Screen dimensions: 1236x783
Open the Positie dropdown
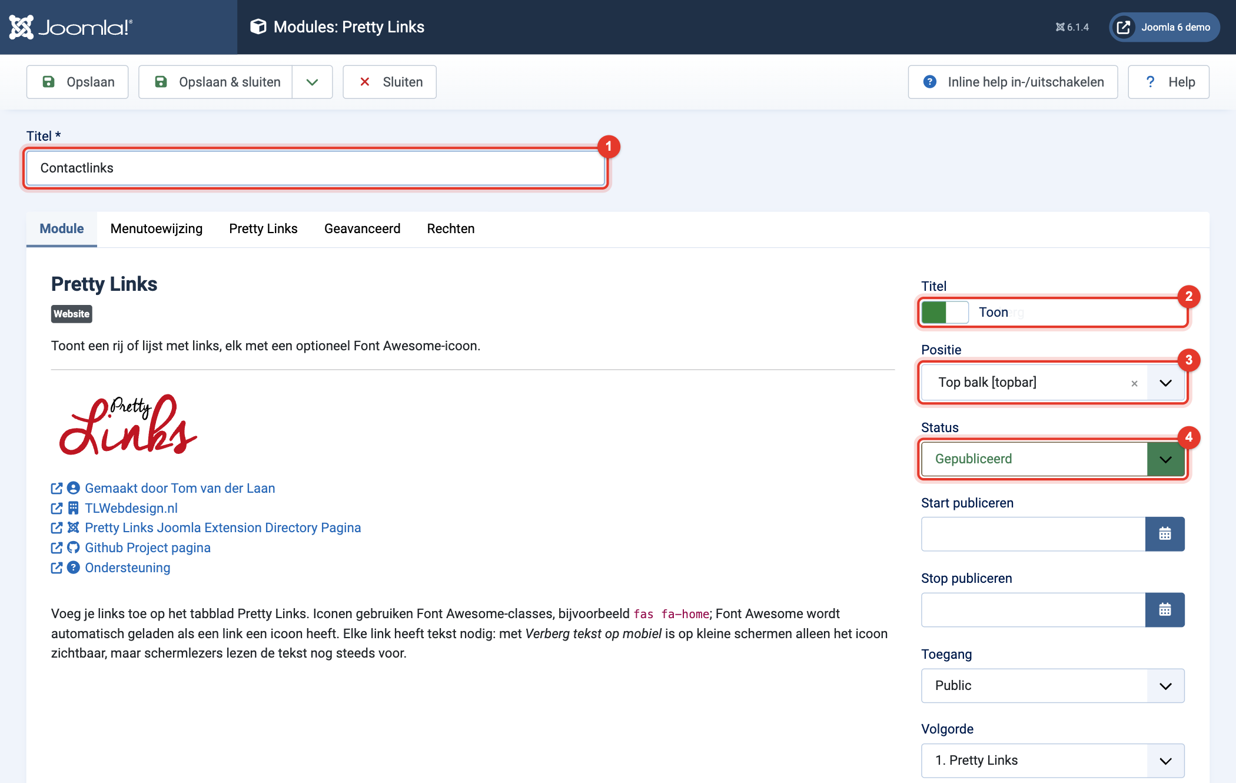coord(1165,383)
